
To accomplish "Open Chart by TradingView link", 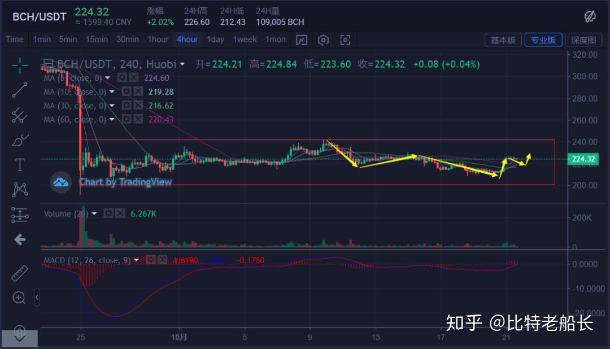I will [125, 182].
